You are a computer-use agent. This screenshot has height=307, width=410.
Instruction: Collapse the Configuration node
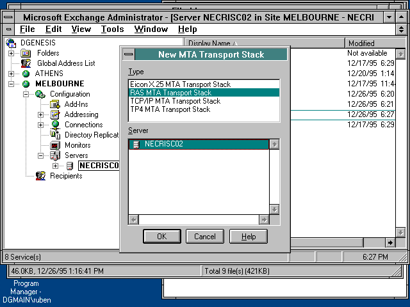(26, 94)
